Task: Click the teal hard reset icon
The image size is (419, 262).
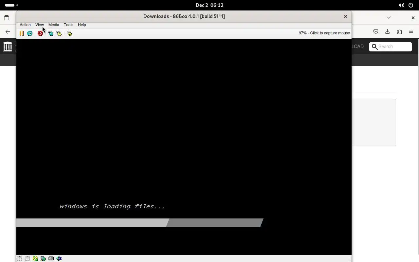Action: click(30, 33)
